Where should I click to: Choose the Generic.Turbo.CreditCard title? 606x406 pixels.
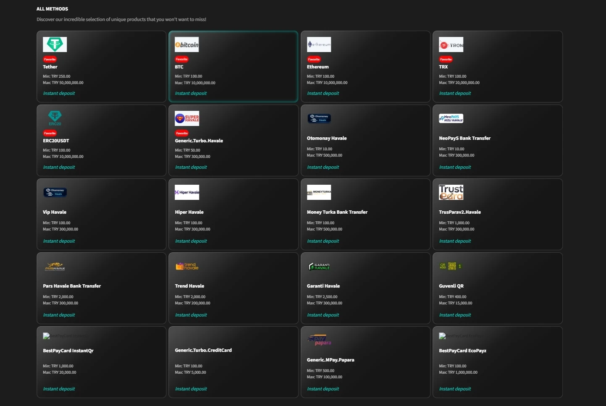[x=203, y=350]
